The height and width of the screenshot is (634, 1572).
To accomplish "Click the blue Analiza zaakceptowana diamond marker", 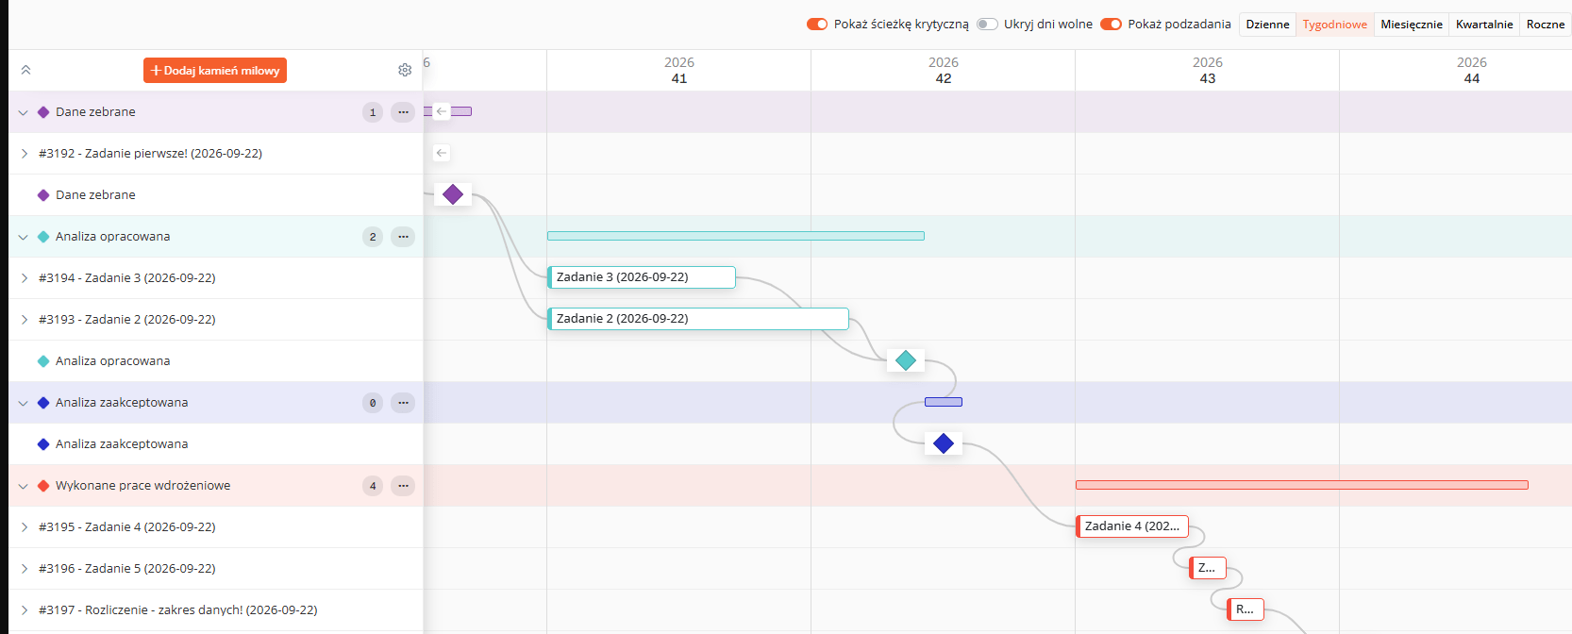I will point(944,443).
